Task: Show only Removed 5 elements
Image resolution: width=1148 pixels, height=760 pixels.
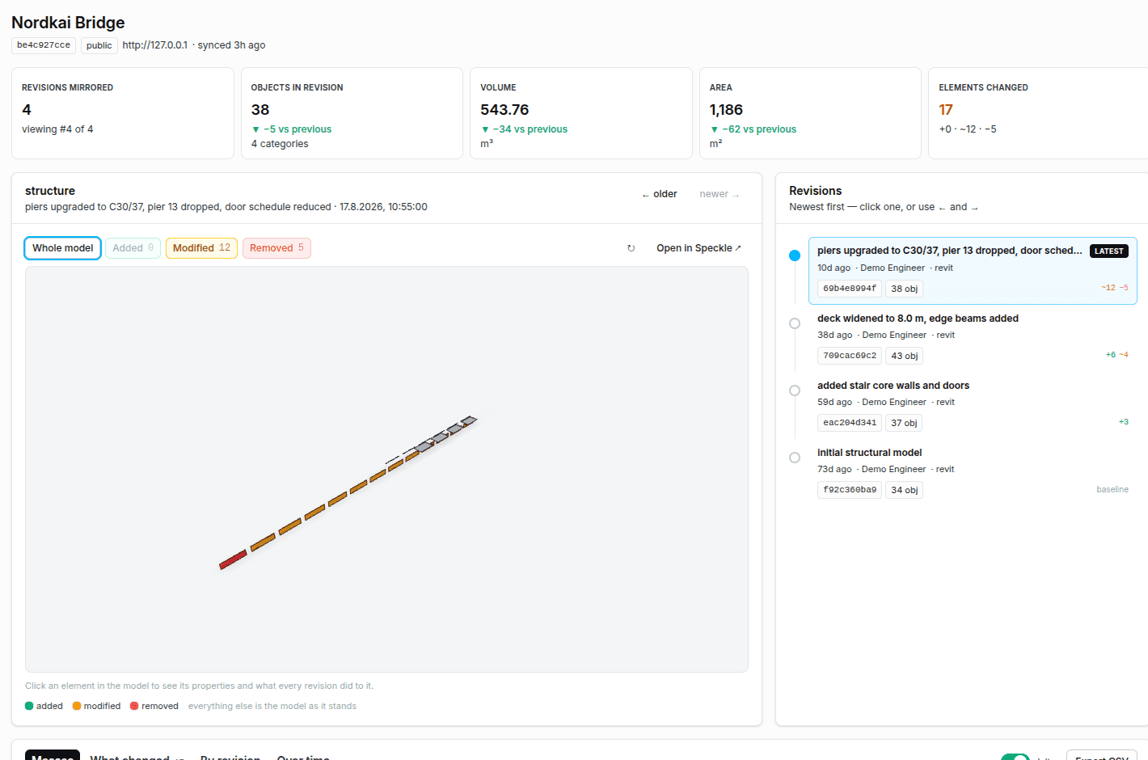Action: [276, 248]
